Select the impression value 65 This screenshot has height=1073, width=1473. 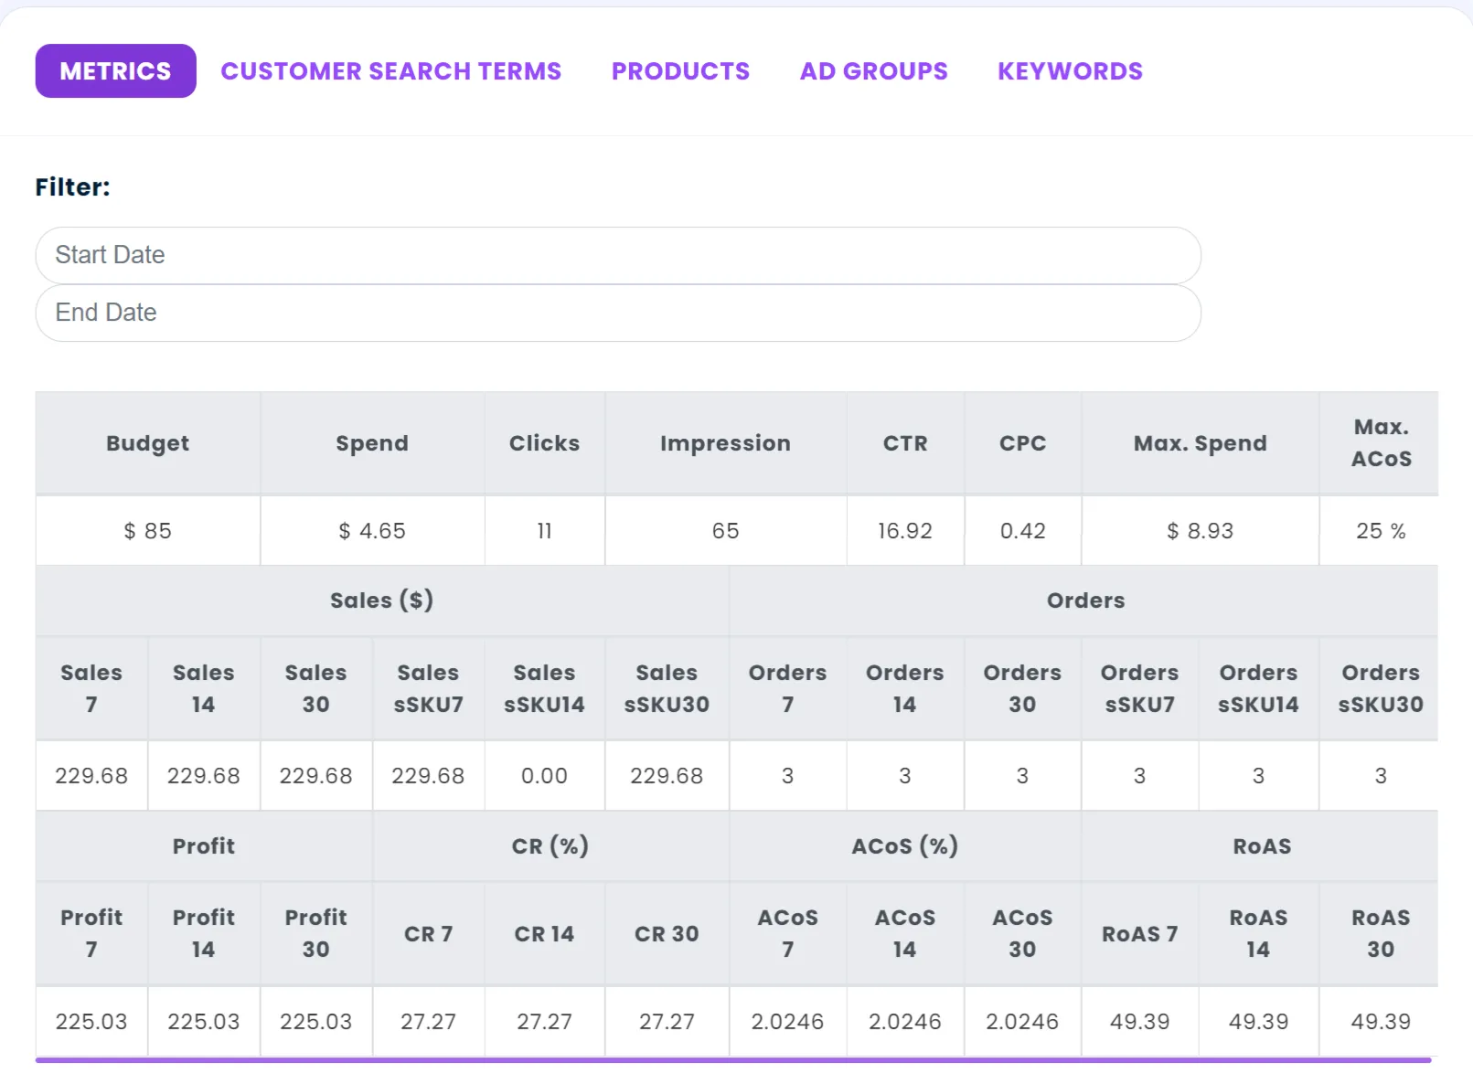[x=725, y=531]
